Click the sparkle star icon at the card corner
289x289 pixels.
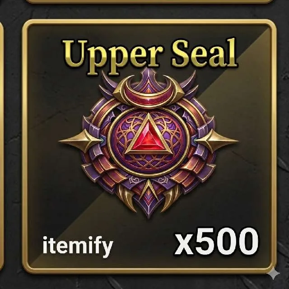pyautogui.click(x=274, y=274)
